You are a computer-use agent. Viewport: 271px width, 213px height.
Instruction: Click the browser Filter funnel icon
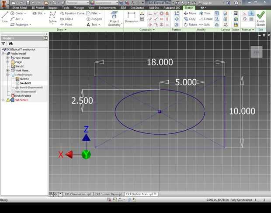click(x=3, y=44)
